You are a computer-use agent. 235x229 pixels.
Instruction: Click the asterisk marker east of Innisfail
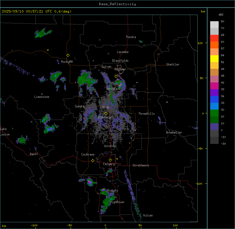(137, 82)
